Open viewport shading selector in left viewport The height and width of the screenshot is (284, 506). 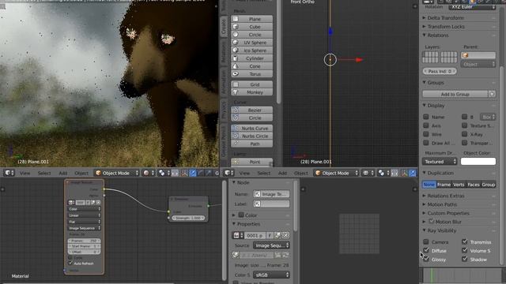point(149,173)
